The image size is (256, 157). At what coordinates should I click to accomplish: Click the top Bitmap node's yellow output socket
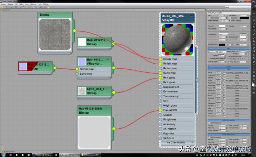click(74, 31)
